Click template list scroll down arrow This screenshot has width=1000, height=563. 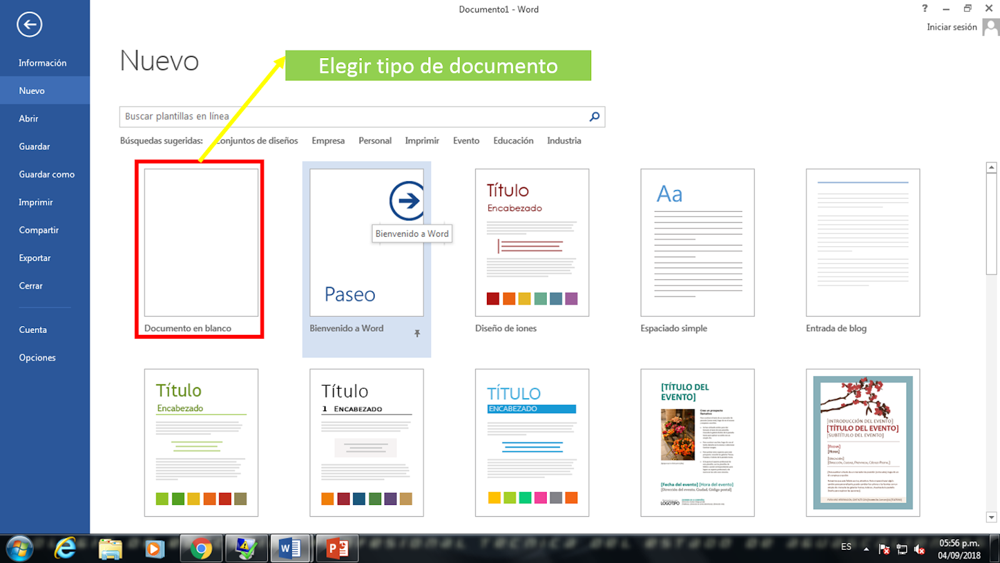(x=991, y=517)
